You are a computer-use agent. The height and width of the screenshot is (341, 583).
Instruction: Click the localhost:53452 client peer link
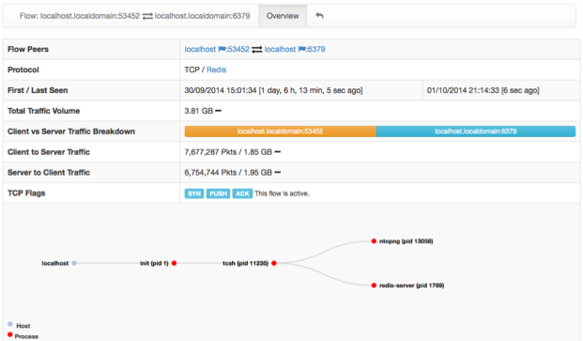(x=217, y=49)
